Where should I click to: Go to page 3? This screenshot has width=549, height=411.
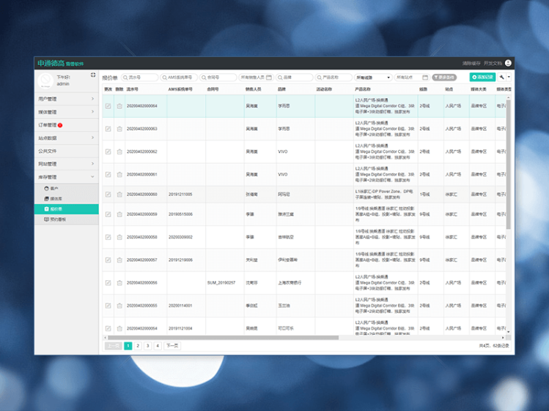pos(148,346)
